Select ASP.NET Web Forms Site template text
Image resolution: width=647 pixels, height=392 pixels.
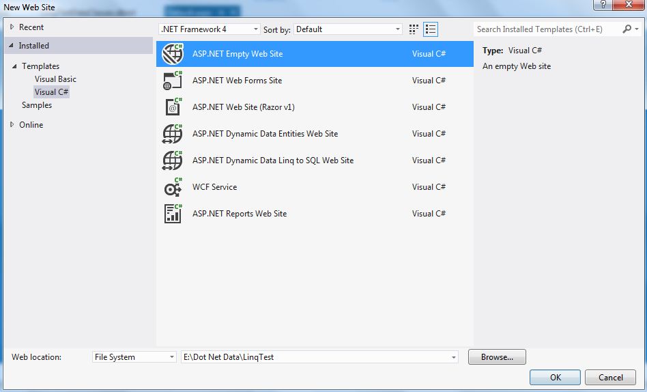[x=238, y=81]
